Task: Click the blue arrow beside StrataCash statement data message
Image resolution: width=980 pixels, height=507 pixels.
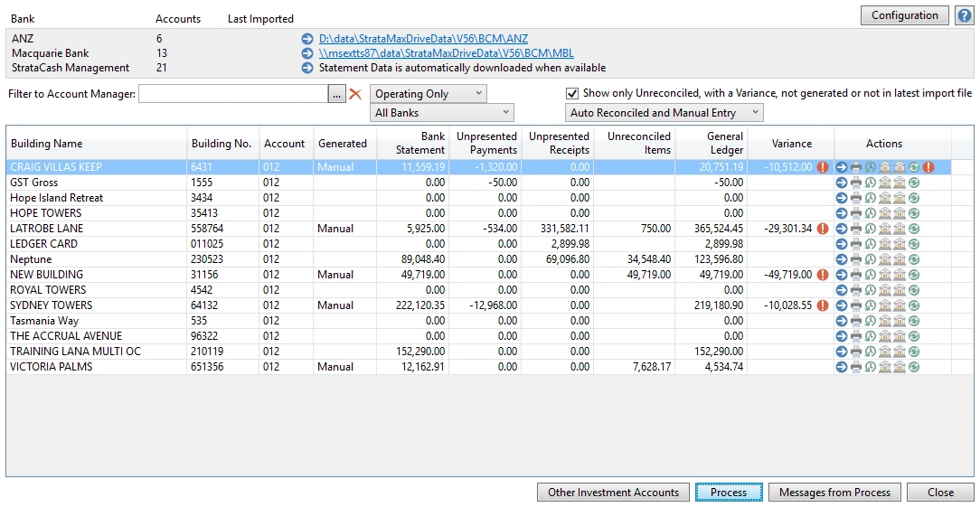Action: point(306,68)
